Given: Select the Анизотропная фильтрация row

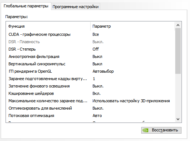Looking at the screenshot, I should pyautogui.click(x=90, y=56).
